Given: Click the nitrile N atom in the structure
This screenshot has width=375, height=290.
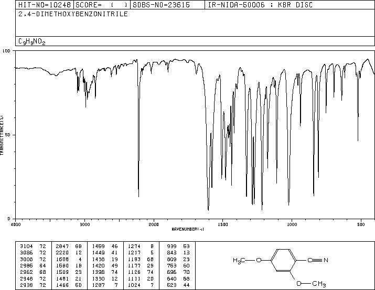Looking at the screenshot, I should click(326, 260).
